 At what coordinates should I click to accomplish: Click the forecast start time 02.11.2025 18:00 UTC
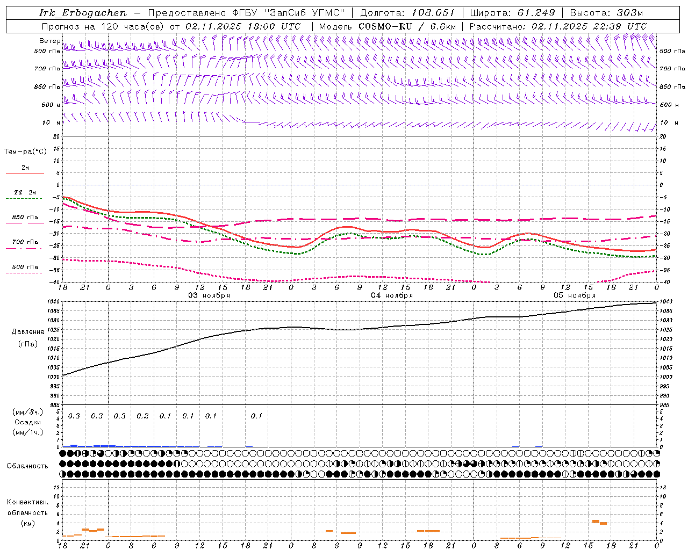[x=243, y=26]
